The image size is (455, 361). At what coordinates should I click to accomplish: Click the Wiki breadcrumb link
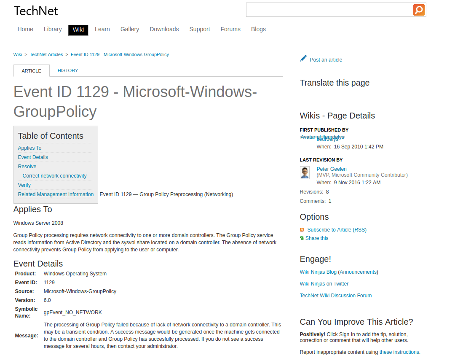click(18, 54)
